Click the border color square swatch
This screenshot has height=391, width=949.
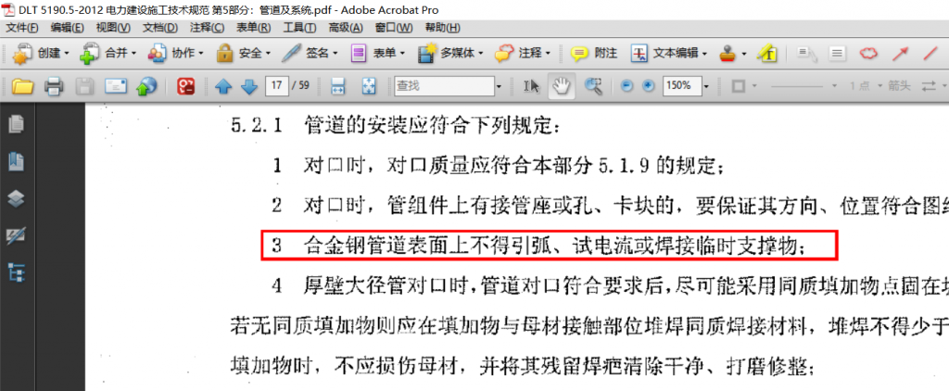[738, 86]
